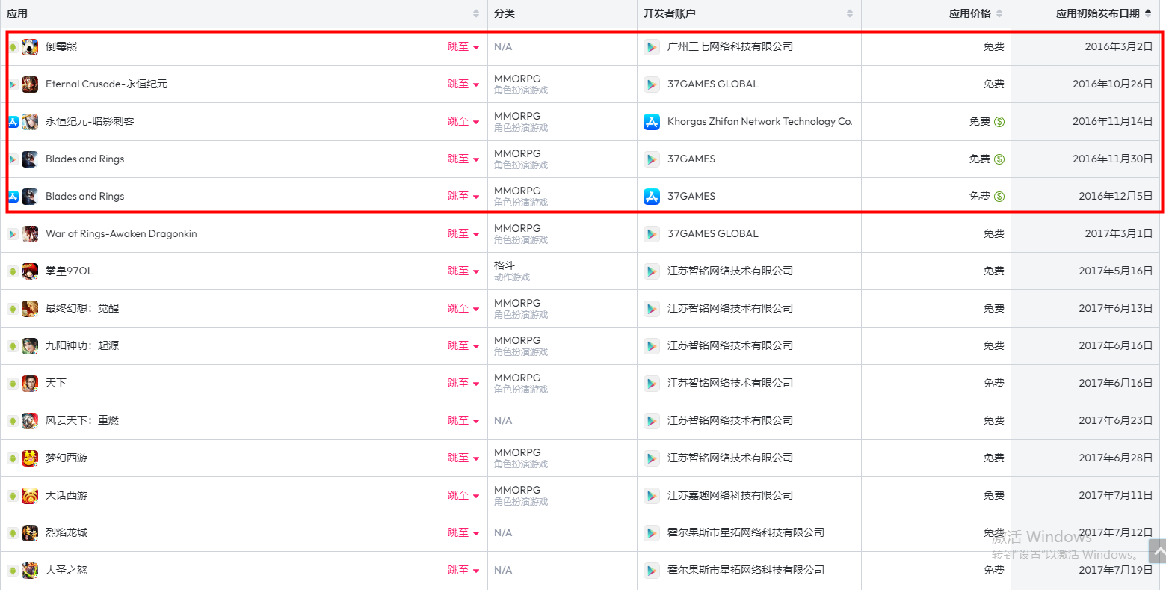Click the 免费 price on the 梦幻西游 row
1166x590 pixels.
pyautogui.click(x=994, y=458)
